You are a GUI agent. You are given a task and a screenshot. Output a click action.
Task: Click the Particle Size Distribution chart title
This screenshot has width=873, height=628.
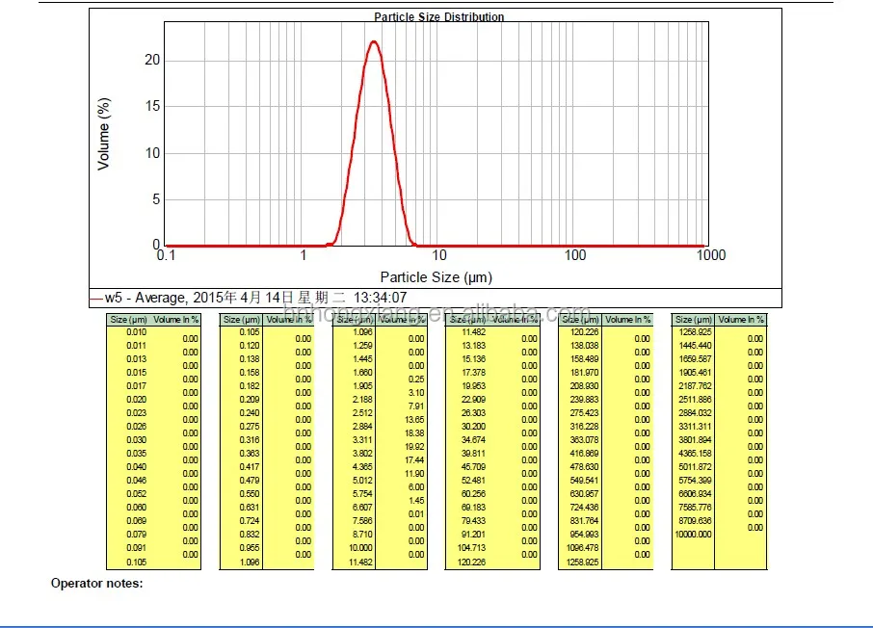coord(438,16)
